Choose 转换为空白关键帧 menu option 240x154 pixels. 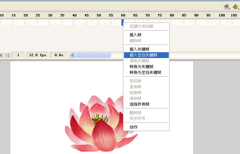[146, 72]
